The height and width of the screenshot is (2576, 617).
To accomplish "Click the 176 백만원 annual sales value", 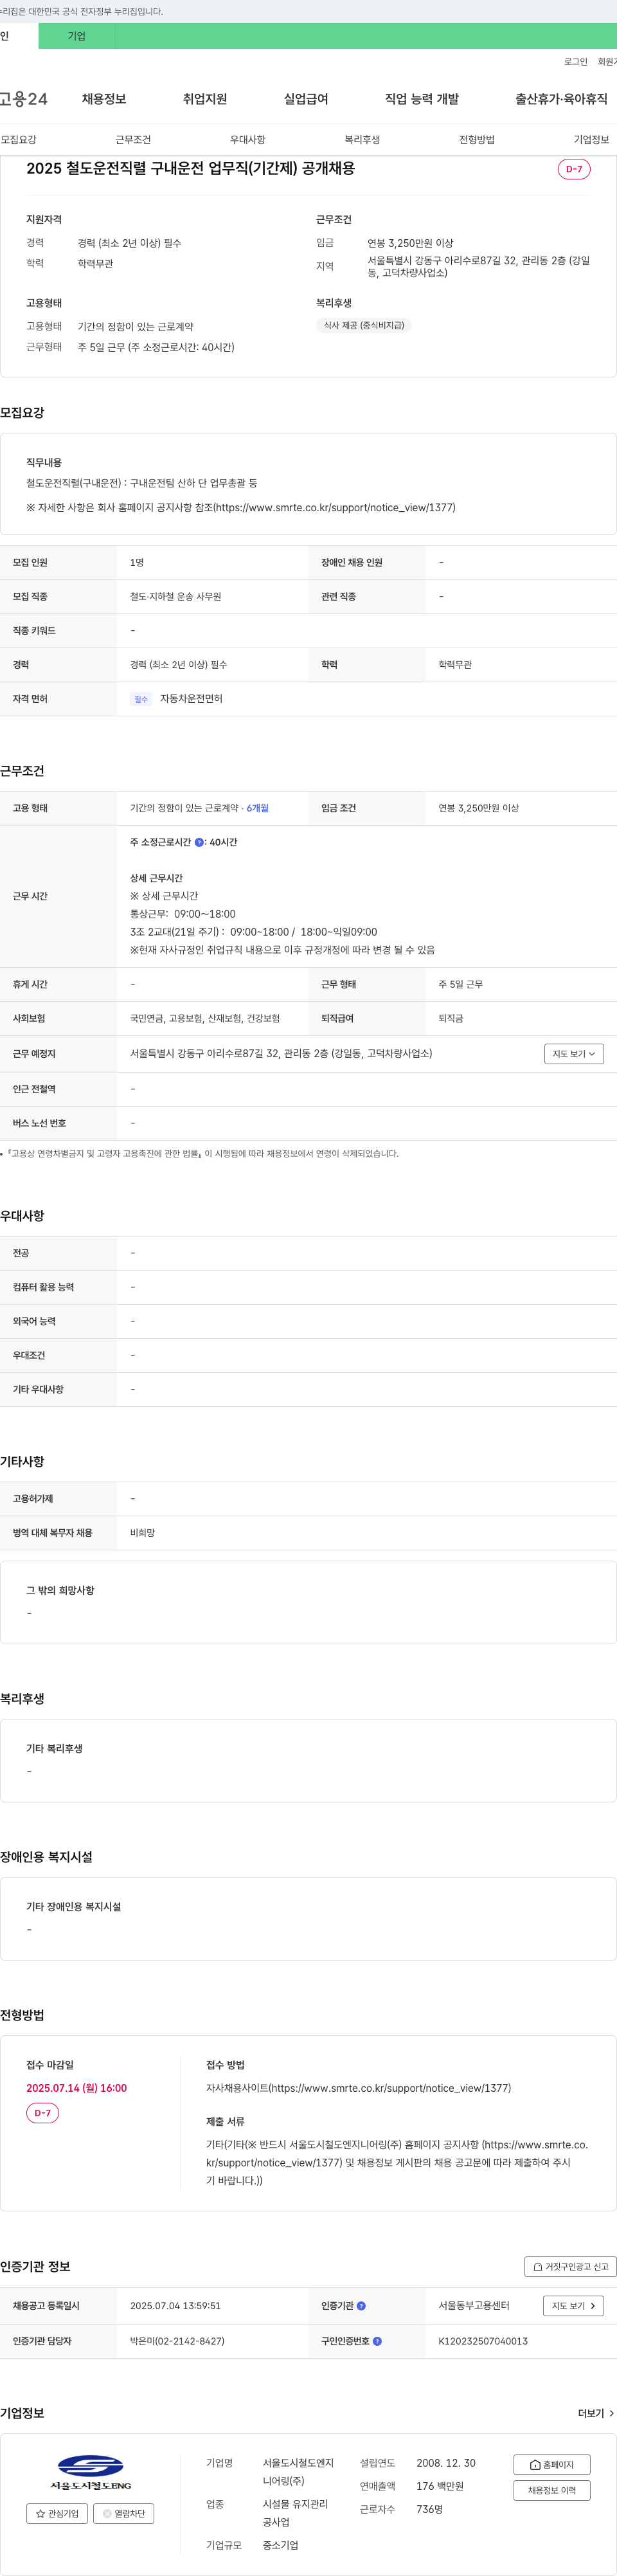I will tap(440, 2486).
